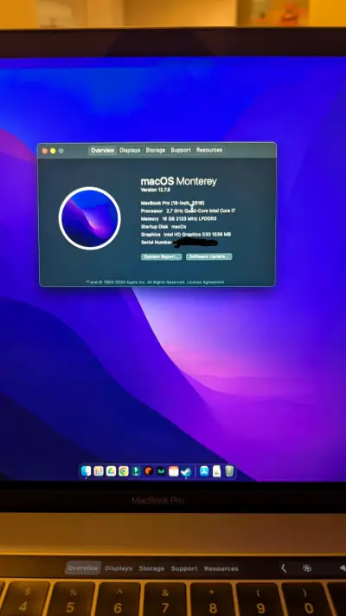Expand the Touch Bar Control Strip chevron
346x616 pixels.
coord(284,568)
